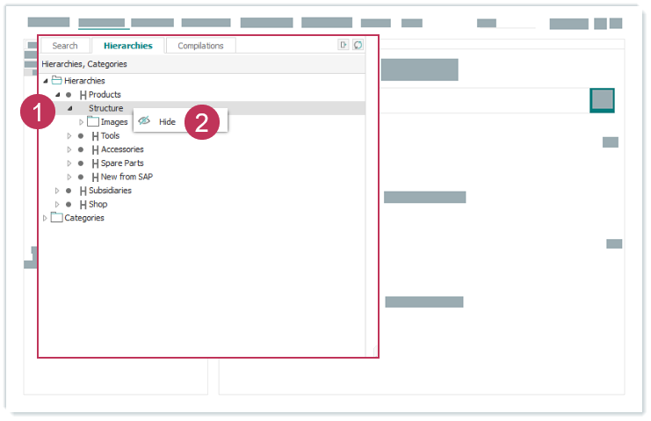Screen dimensions: 651x421
Task: Click the Images folder icon
Action: click(x=92, y=122)
